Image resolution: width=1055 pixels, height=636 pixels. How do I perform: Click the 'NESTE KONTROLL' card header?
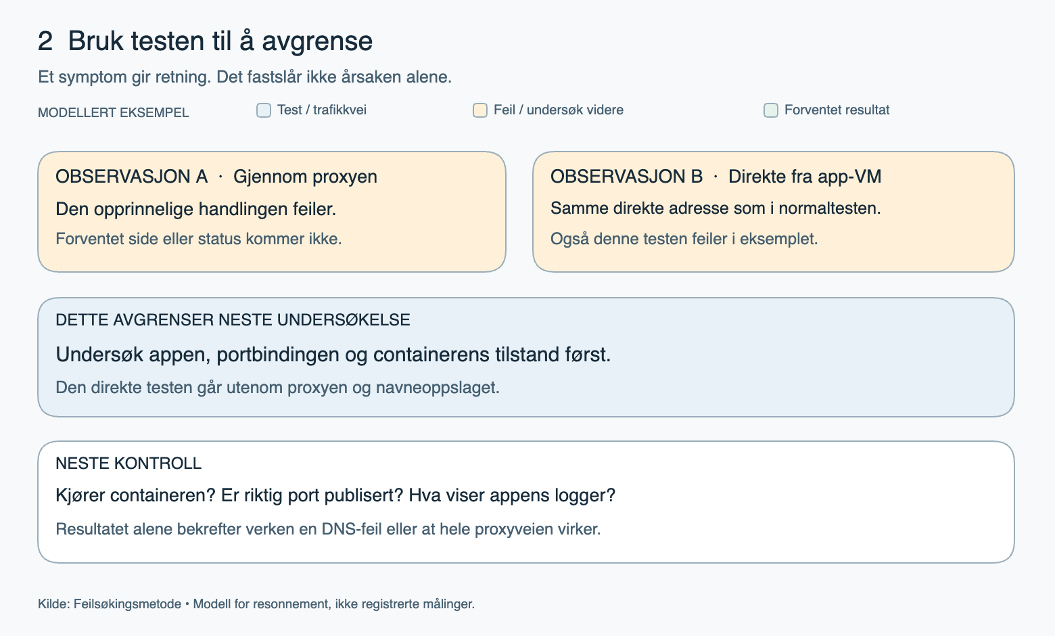pos(128,463)
